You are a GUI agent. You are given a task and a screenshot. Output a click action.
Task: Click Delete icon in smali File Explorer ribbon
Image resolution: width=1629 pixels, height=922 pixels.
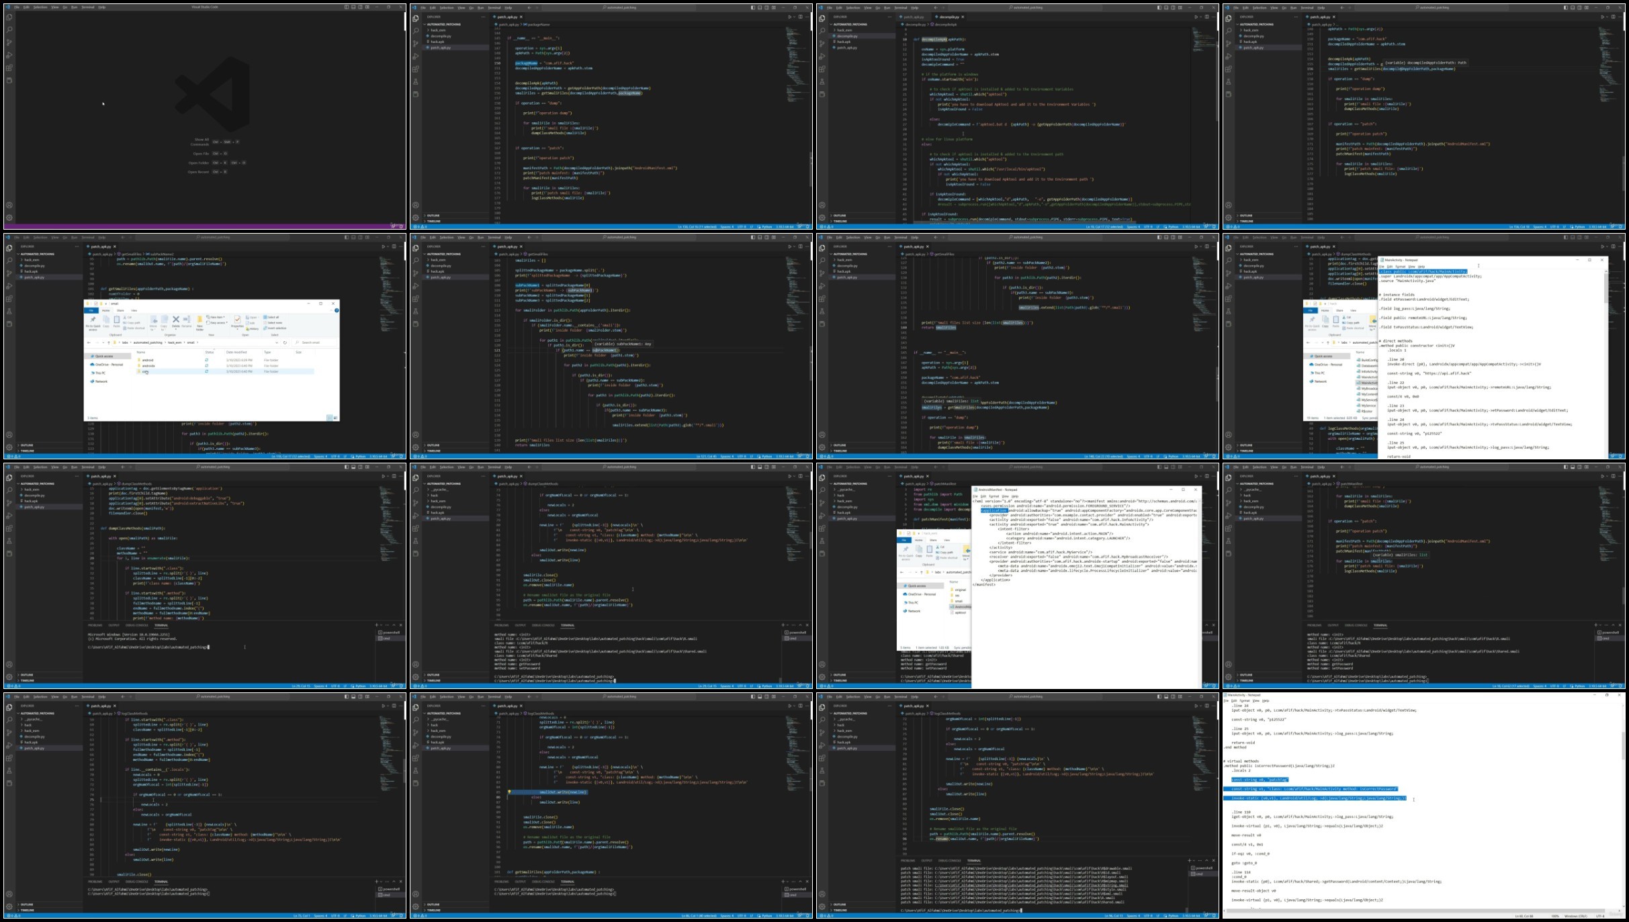pyautogui.click(x=176, y=319)
